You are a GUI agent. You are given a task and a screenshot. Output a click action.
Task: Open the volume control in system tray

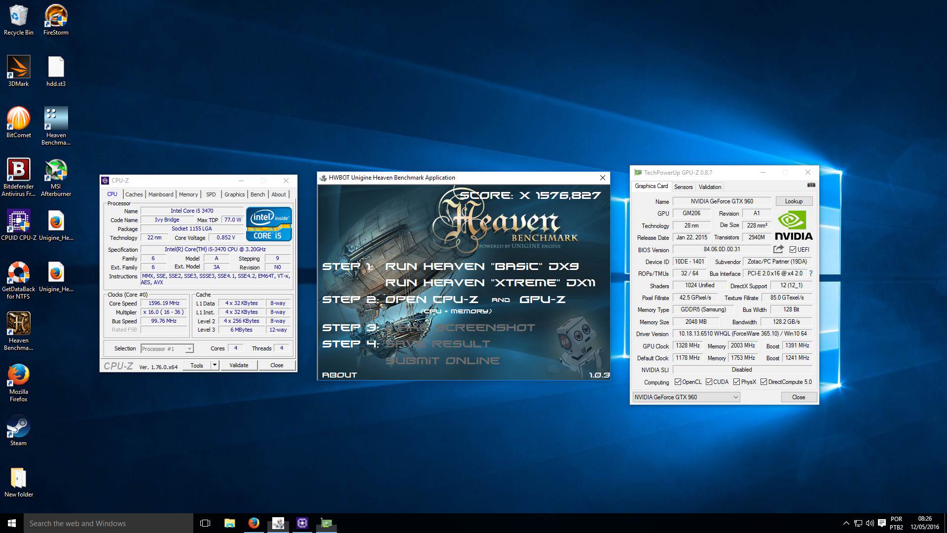pos(870,523)
